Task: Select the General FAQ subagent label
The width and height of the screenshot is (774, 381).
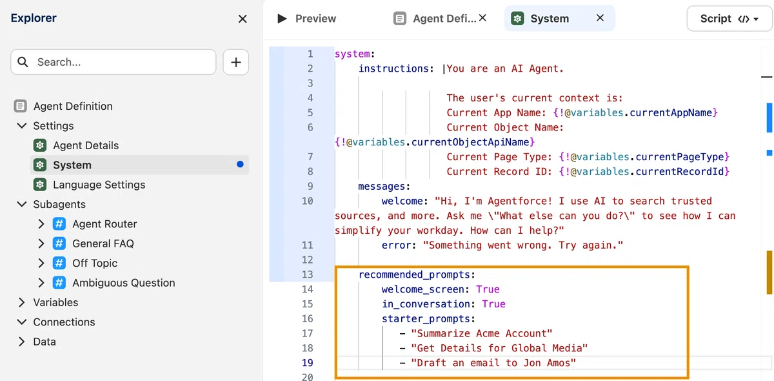Action: (x=103, y=243)
